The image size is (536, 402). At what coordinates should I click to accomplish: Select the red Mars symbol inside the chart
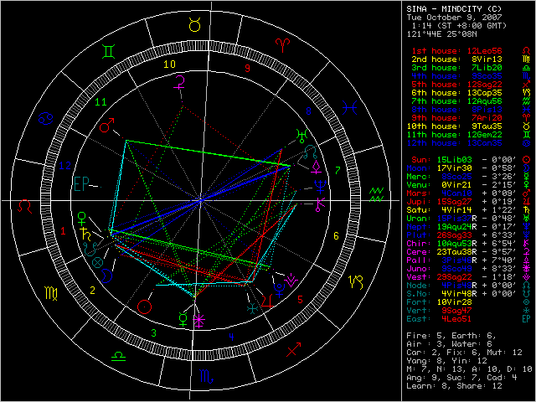107,127
